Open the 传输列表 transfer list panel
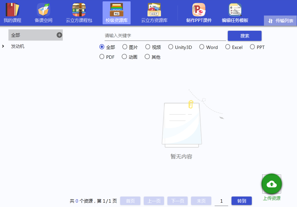Screen dimensions: 297x207 pyautogui.click(x=280, y=21)
